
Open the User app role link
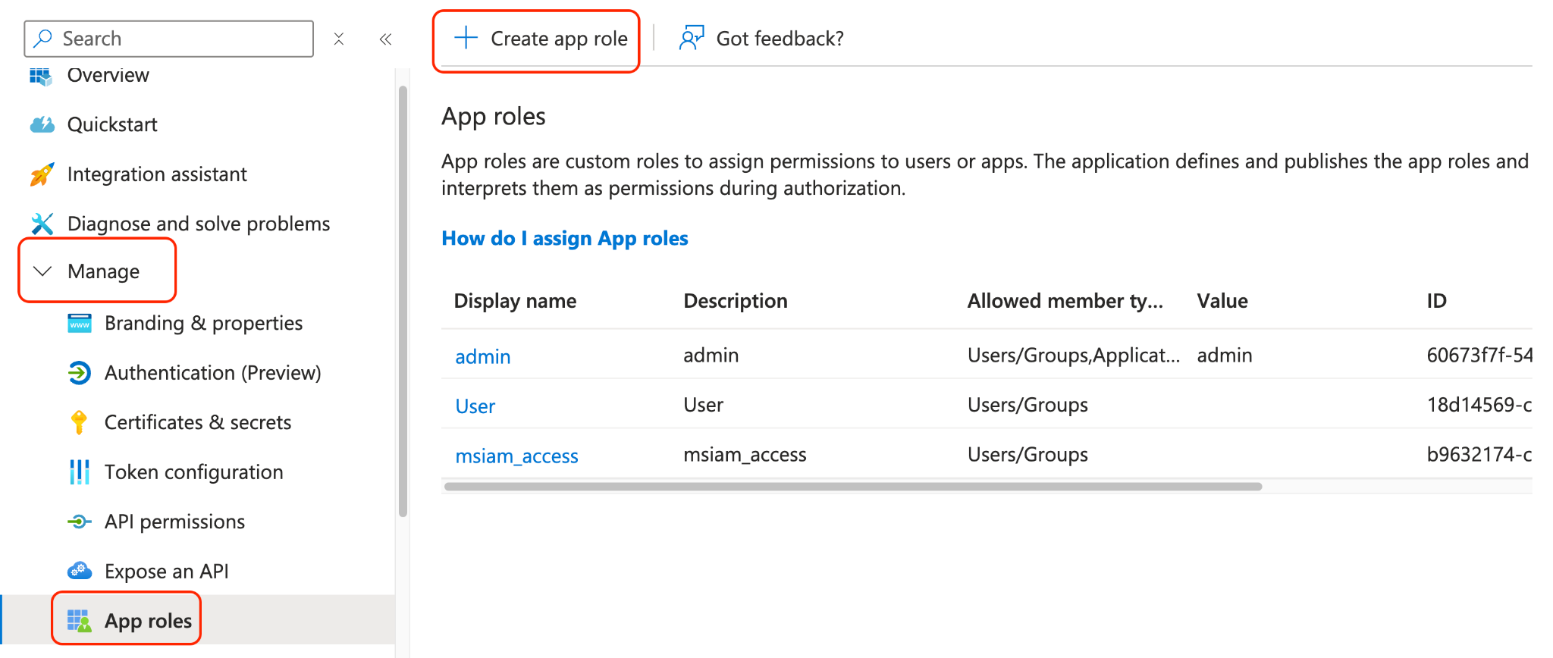pyautogui.click(x=475, y=406)
